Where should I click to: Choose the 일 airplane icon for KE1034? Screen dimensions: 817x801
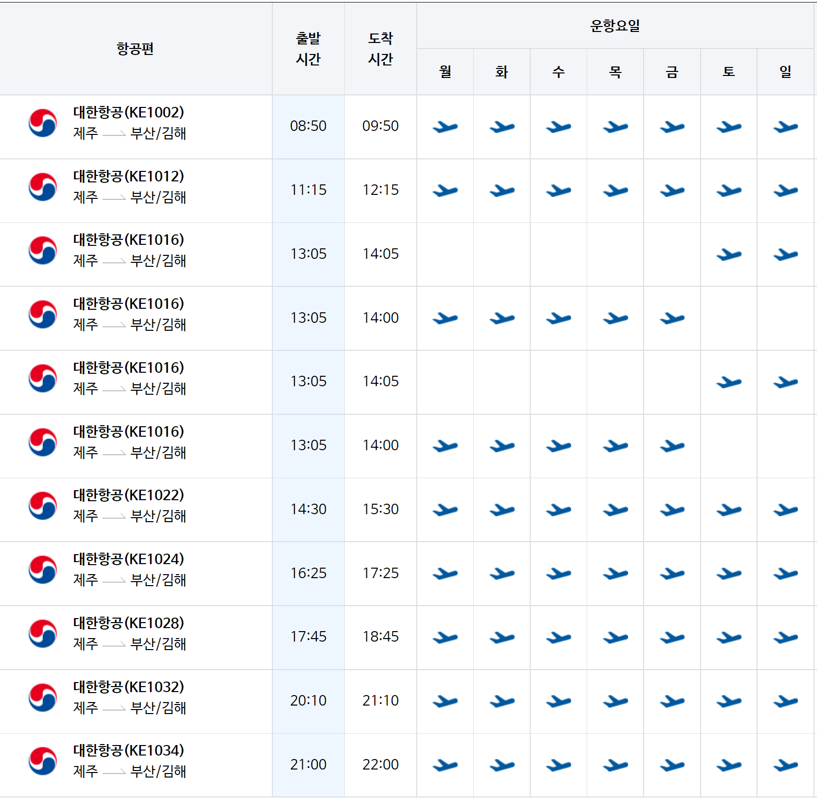pos(786,765)
